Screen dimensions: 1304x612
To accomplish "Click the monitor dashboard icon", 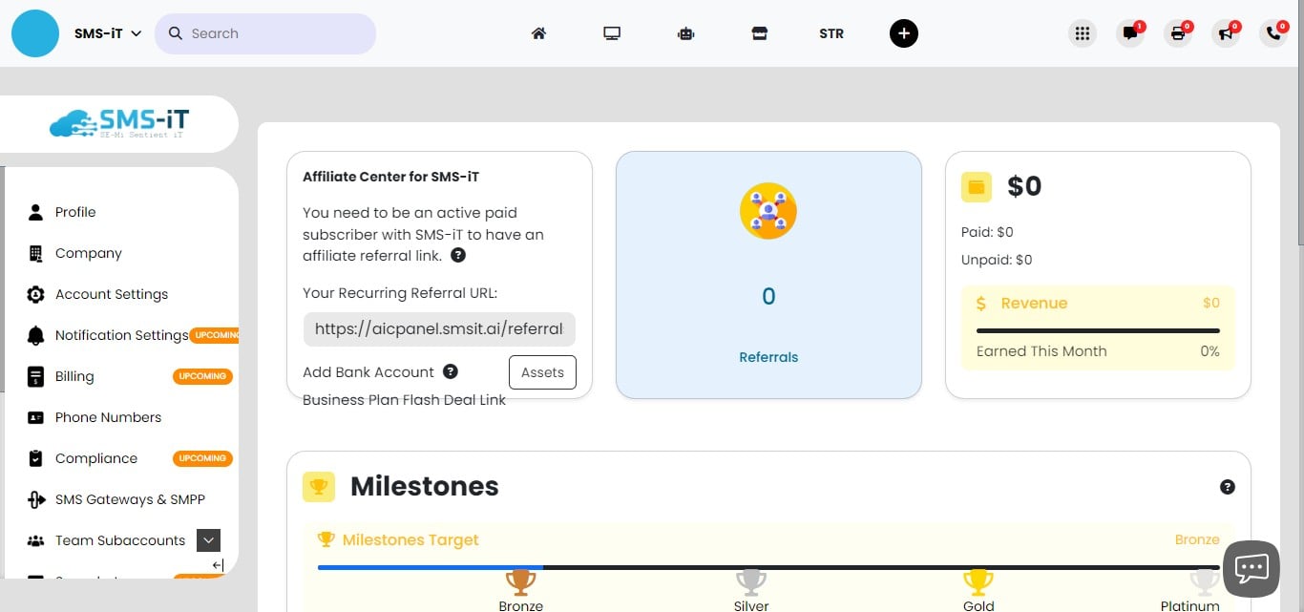I will (x=612, y=33).
